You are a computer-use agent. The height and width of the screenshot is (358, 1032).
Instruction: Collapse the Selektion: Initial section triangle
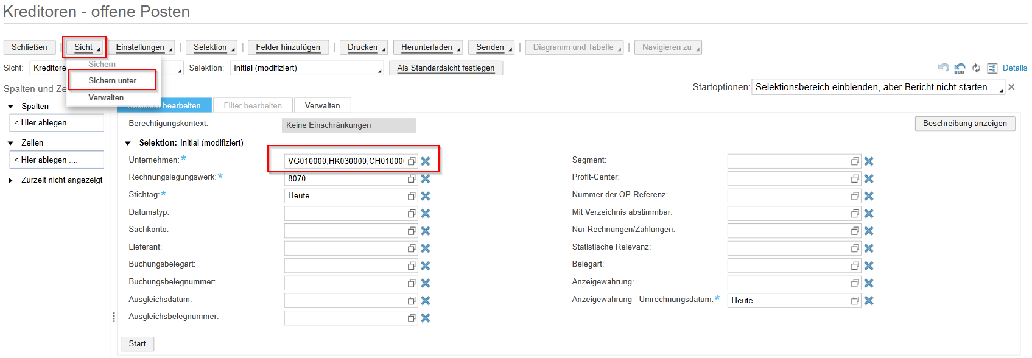(128, 143)
